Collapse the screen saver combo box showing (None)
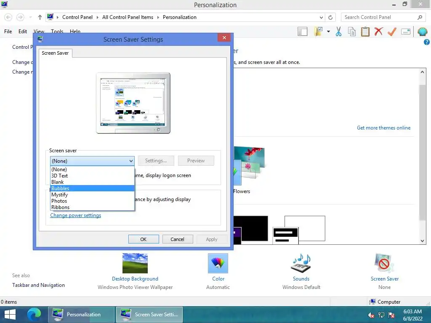 coord(92,161)
